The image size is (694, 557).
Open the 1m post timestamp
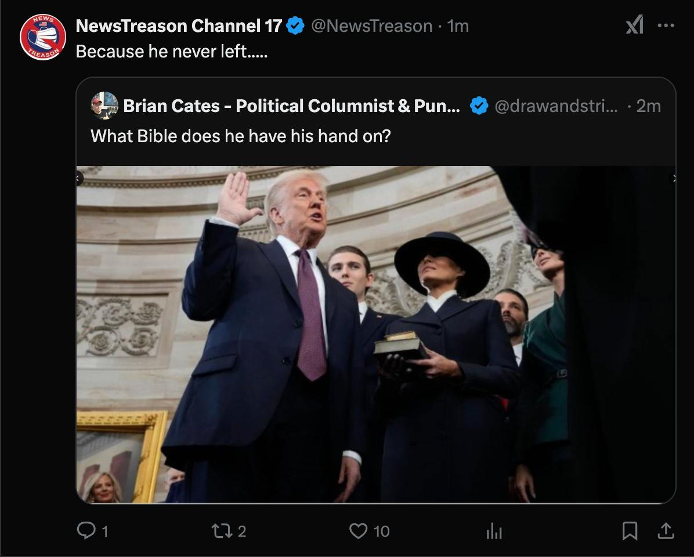click(458, 26)
